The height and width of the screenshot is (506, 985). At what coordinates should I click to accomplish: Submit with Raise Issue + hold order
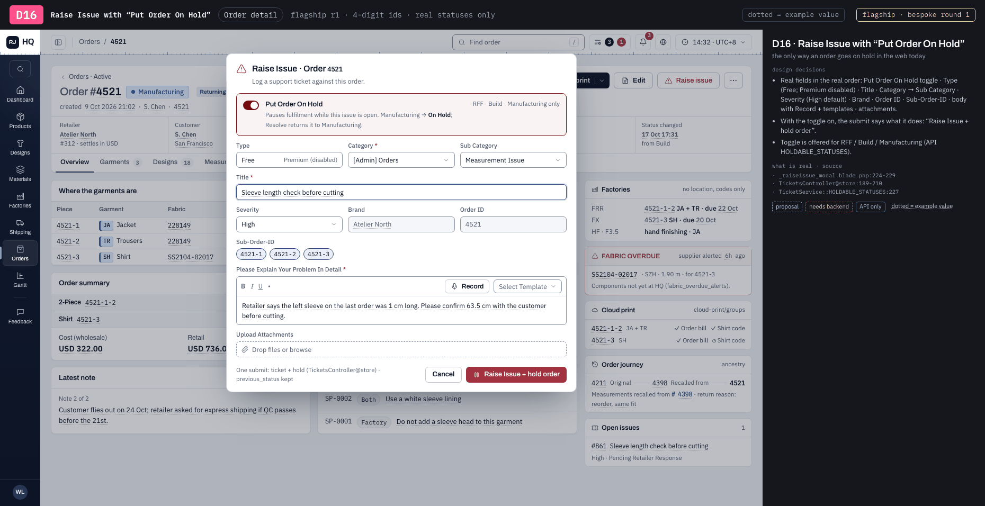(x=516, y=374)
